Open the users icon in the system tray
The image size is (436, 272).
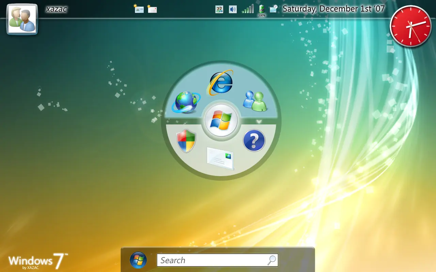(219, 9)
